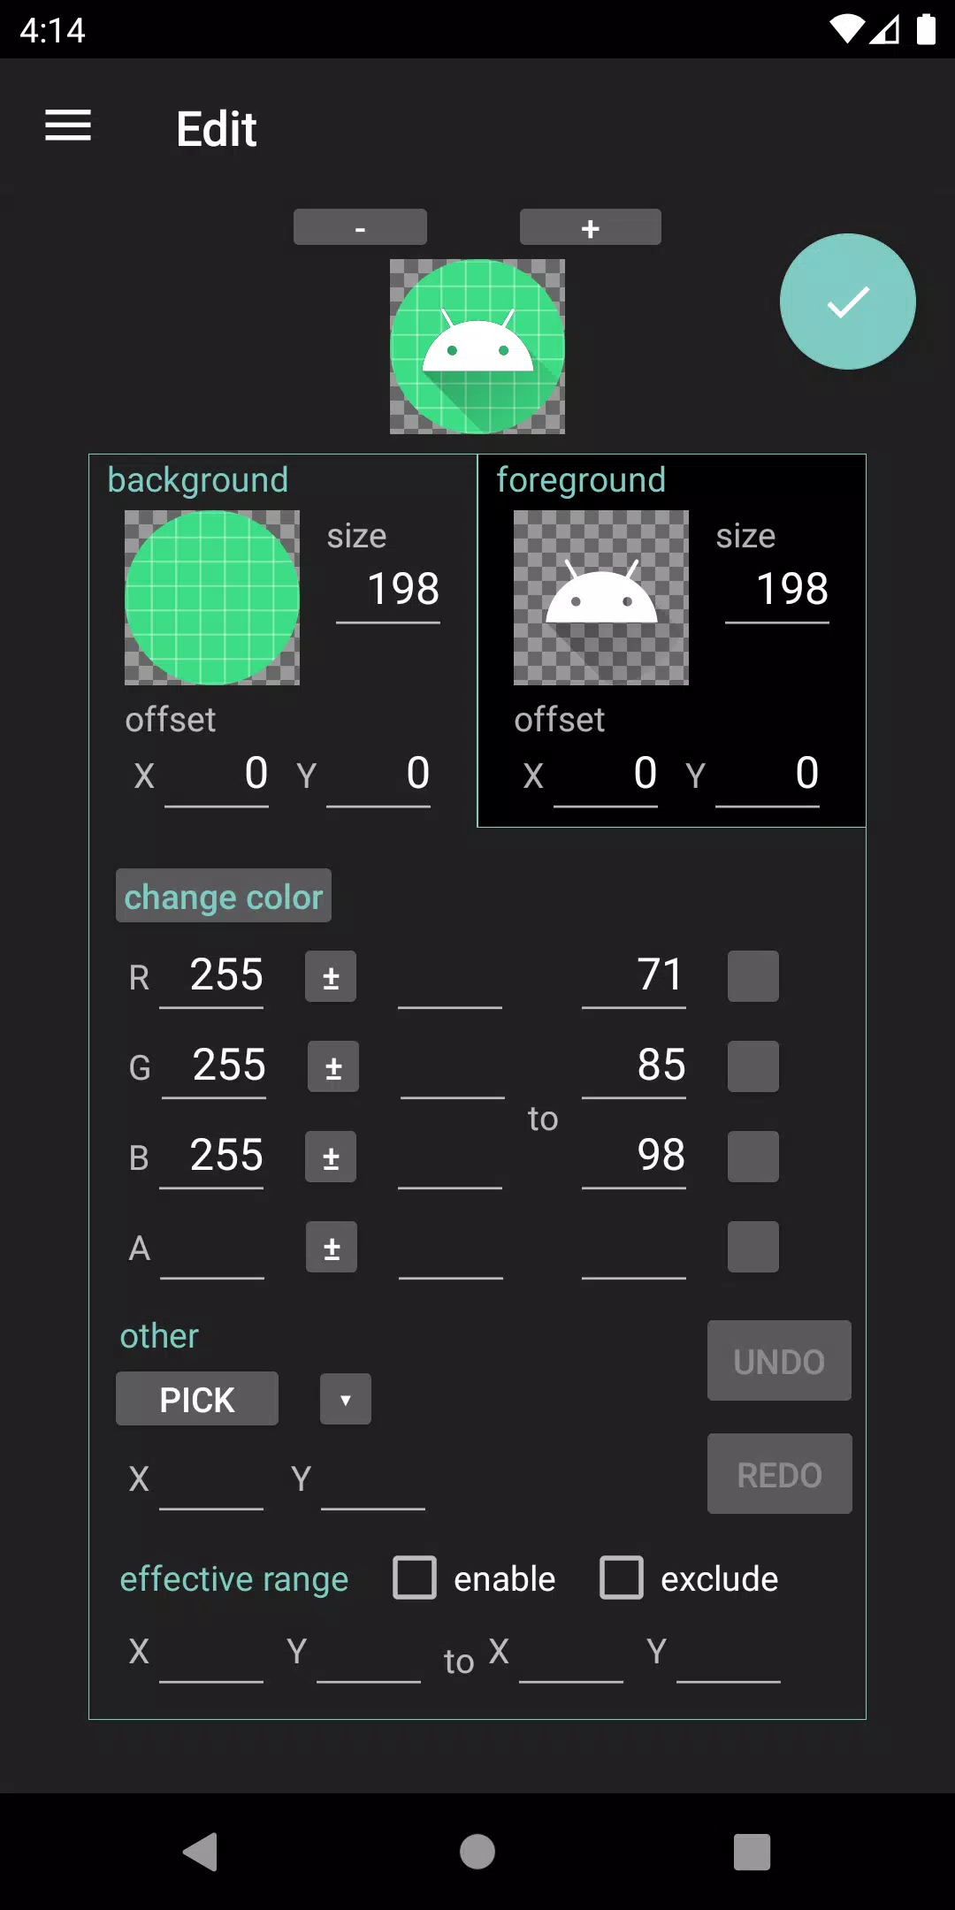Select the background layer panel
This screenshot has width=955, height=1910.
click(x=283, y=641)
